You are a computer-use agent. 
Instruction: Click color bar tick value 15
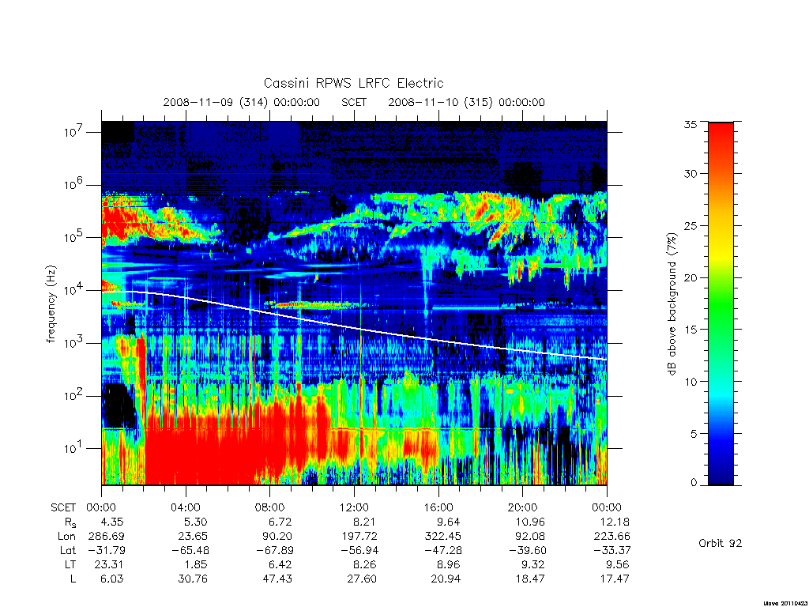[690, 330]
